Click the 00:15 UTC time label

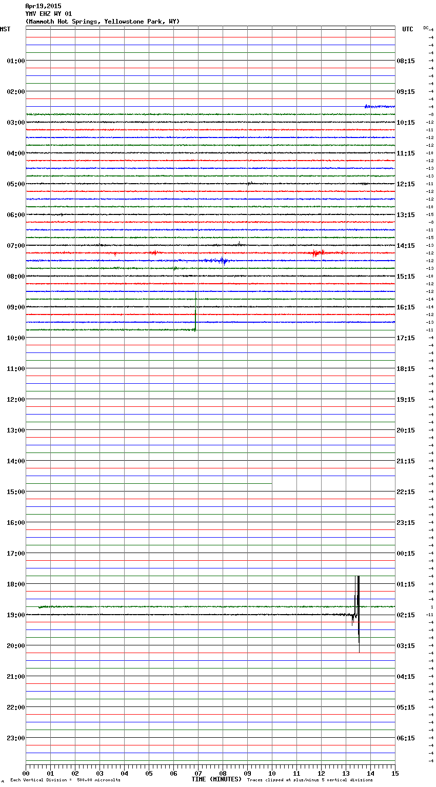pos(406,554)
